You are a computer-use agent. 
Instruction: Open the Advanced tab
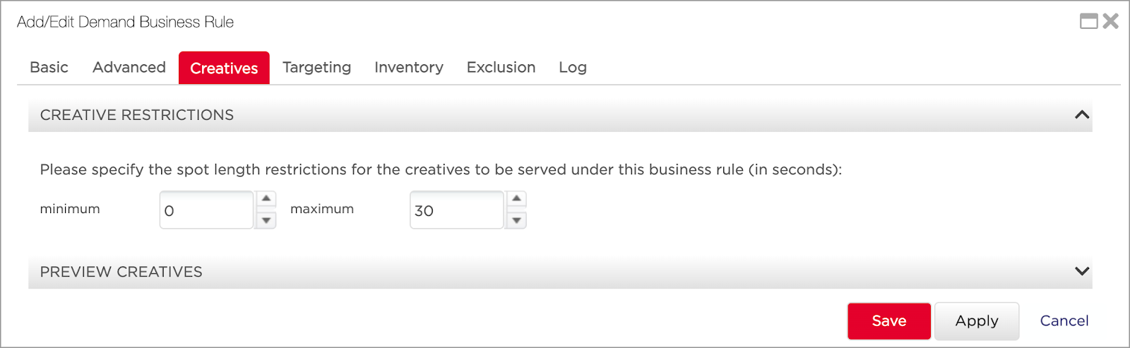[129, 67]
